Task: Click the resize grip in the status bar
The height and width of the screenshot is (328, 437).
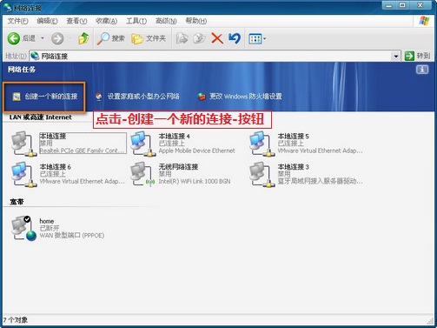Action: tap(430, 320)
